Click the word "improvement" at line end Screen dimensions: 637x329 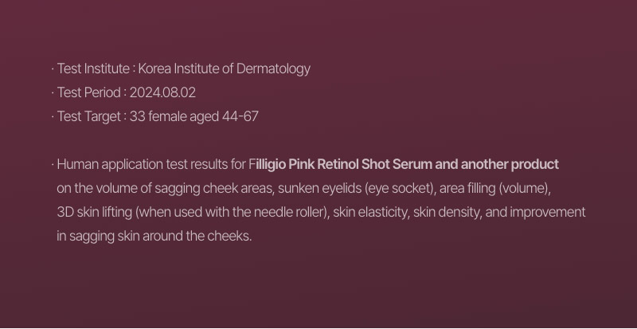click(548, 213)
